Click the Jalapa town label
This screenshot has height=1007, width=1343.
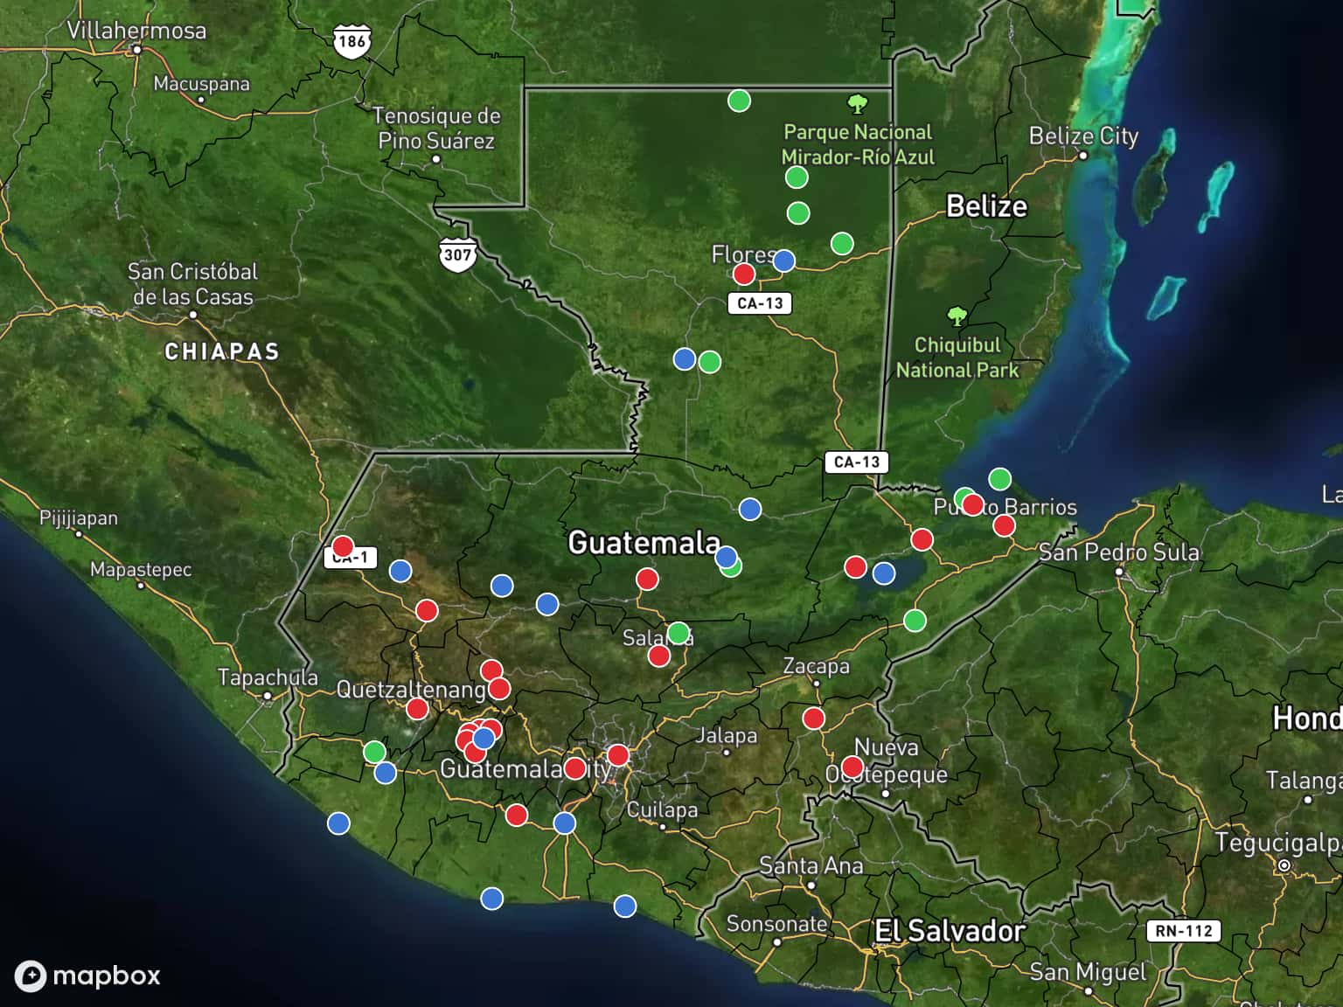tap(726, 735)
